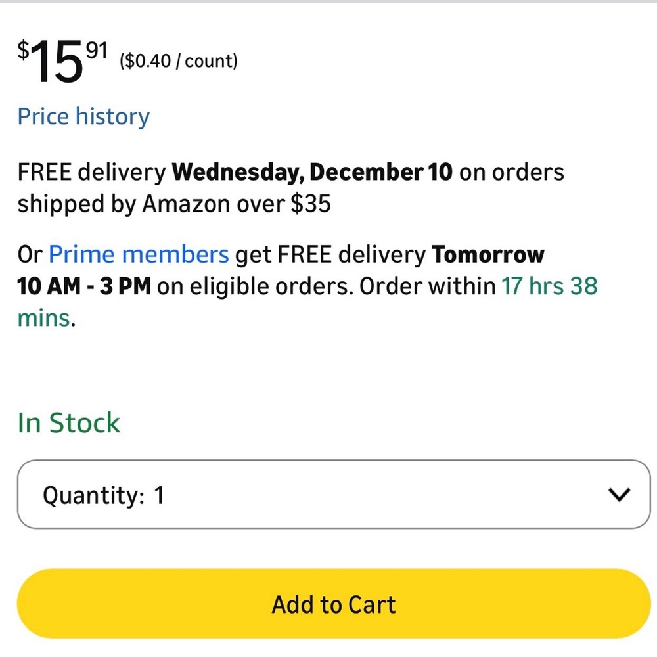
Task: Click the Quantity: 1 field
Action: pos(99,495)
